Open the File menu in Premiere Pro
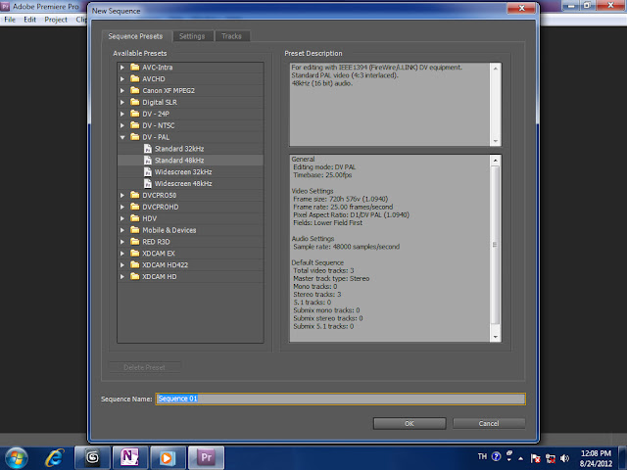Screen dimensions: 627x470 click(10, 20)
